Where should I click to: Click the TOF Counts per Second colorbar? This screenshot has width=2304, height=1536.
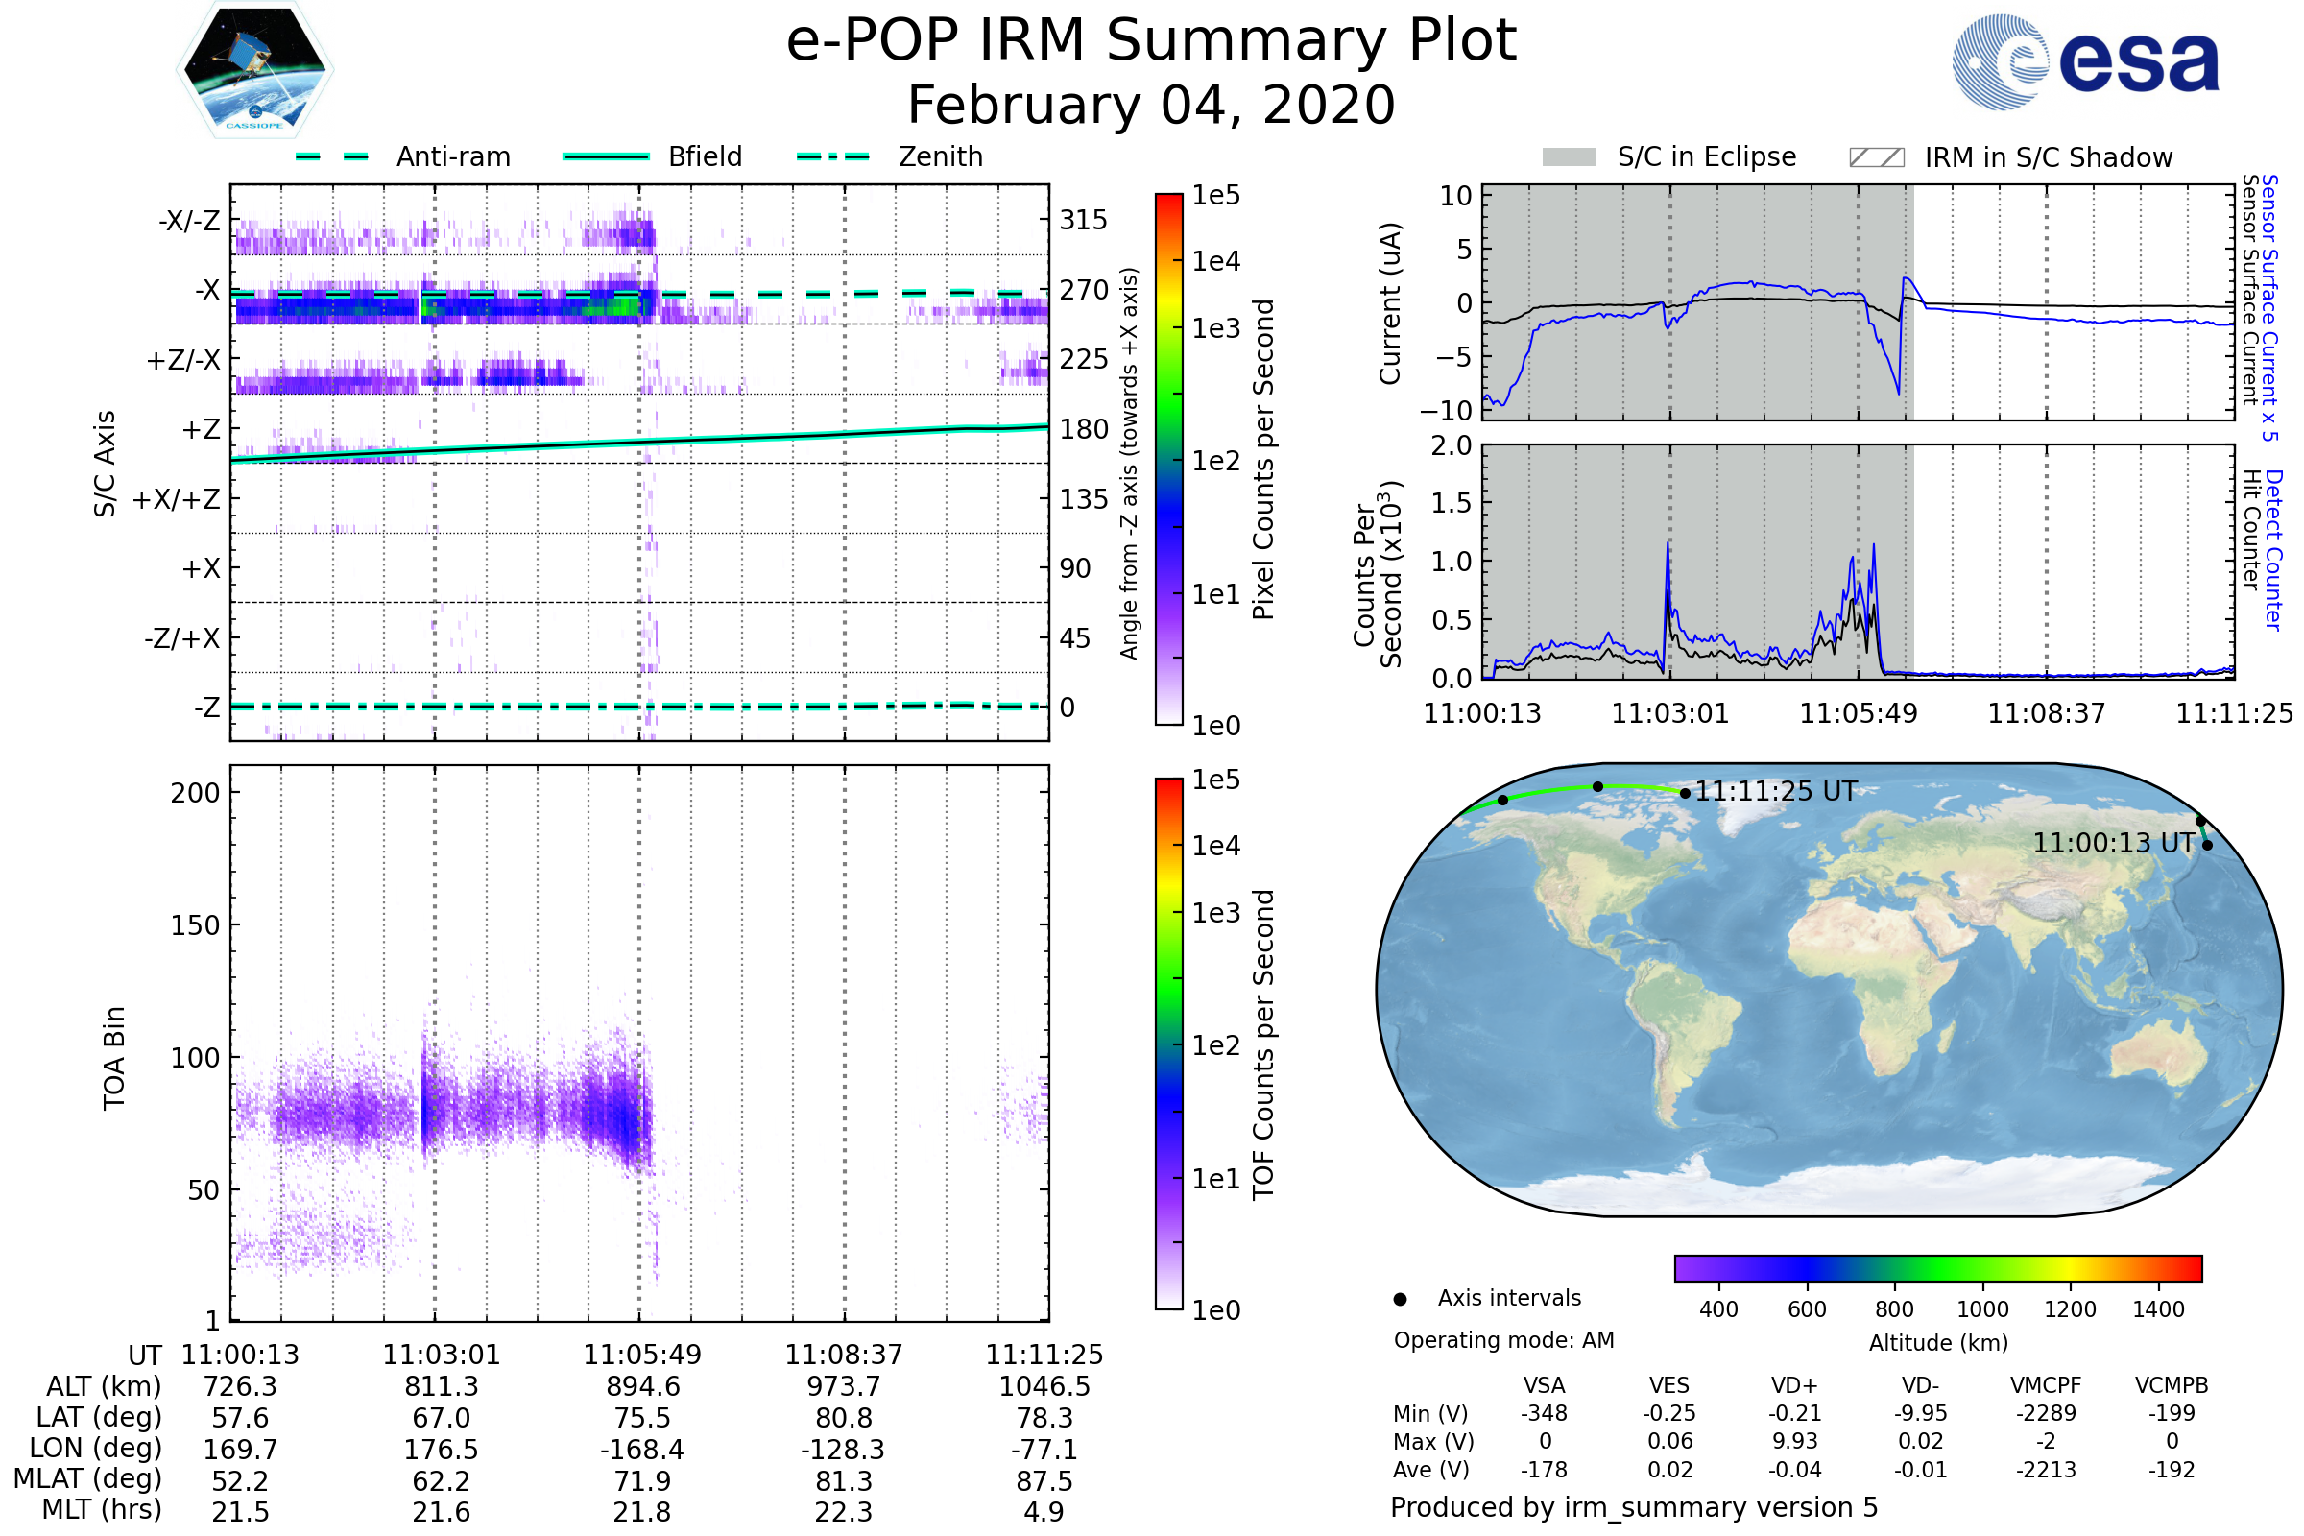(x=1168, y=1044)
